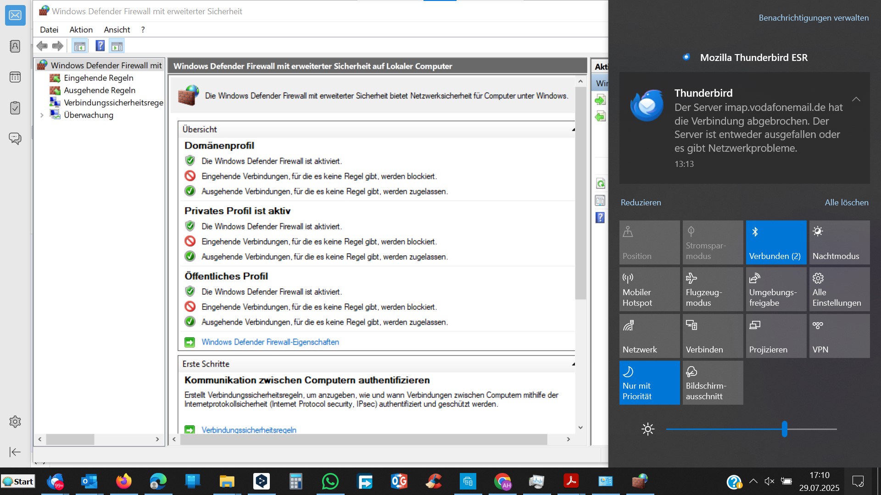Click the back arrow in firewall toolbar
881x495 pixels.
point(42,46)
